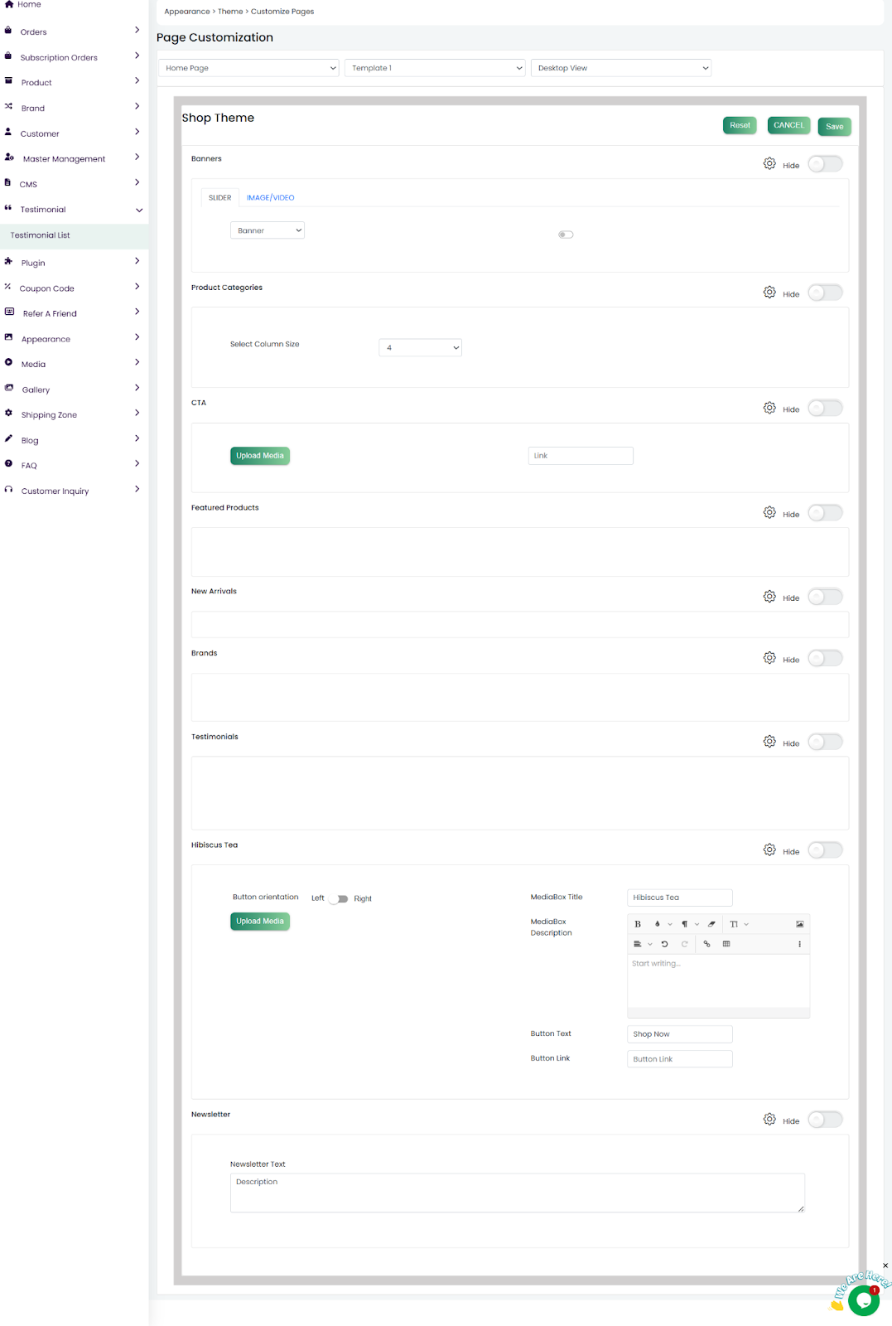The image size is (892, 1326).
Task: Insert a table in description editor
Action: pos(726,944)
